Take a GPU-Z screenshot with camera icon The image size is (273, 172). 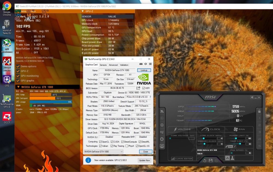coord(141,64)
